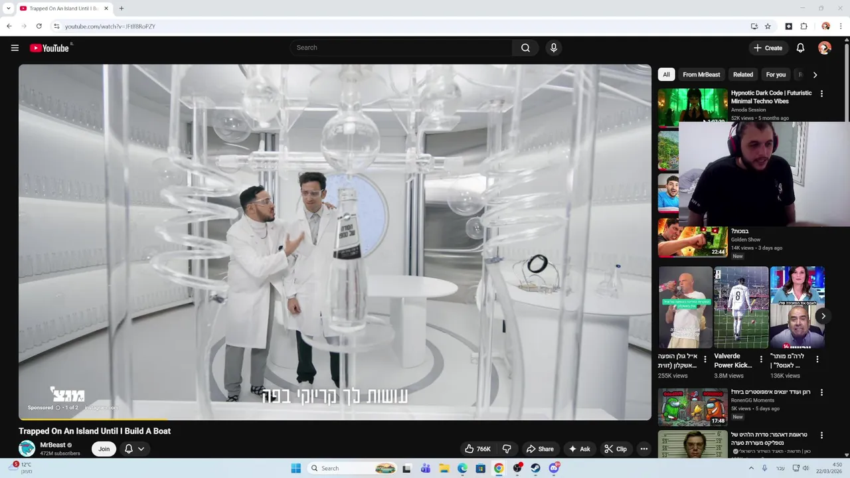Open the Valverde Power Kick short thumbnail
The height and width of the screenshot is (478, 850).
point(741,307)
